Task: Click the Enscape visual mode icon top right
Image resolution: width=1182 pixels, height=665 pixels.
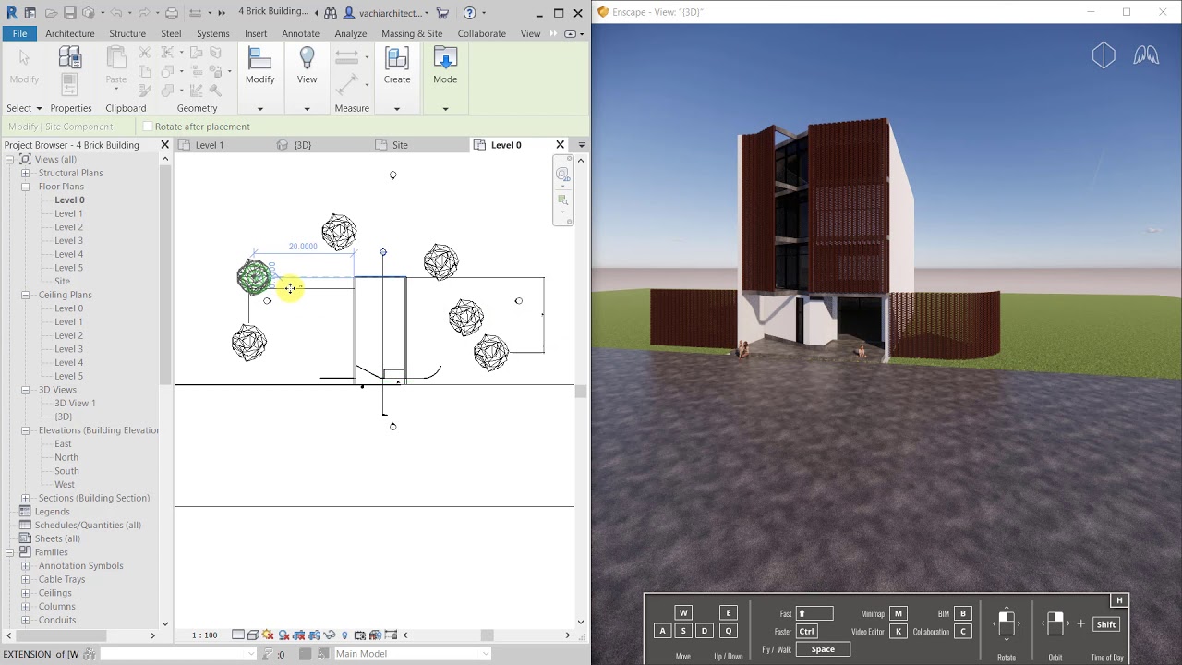Action: 1146,55
